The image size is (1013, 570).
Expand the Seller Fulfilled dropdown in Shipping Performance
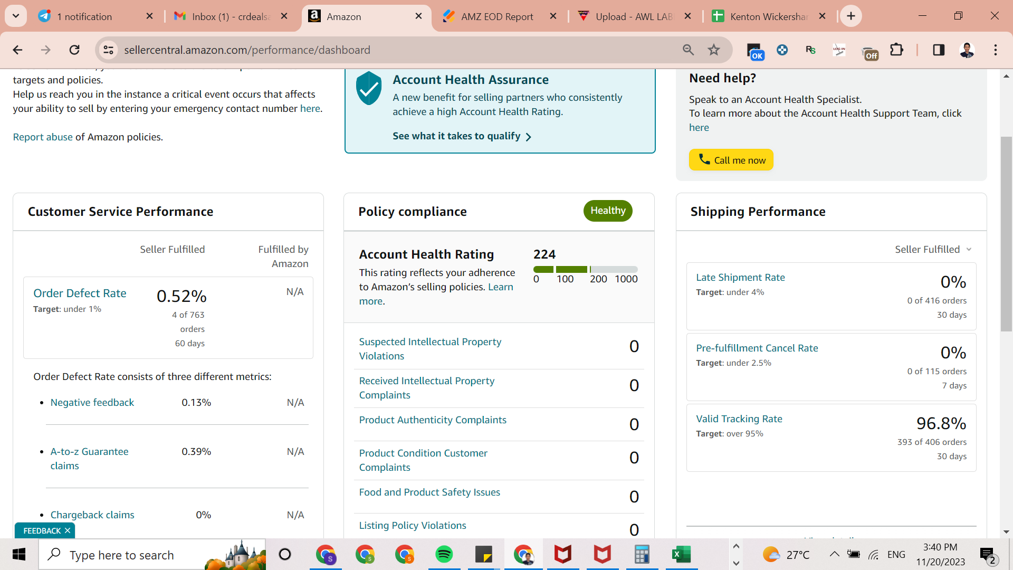[933, 249]
